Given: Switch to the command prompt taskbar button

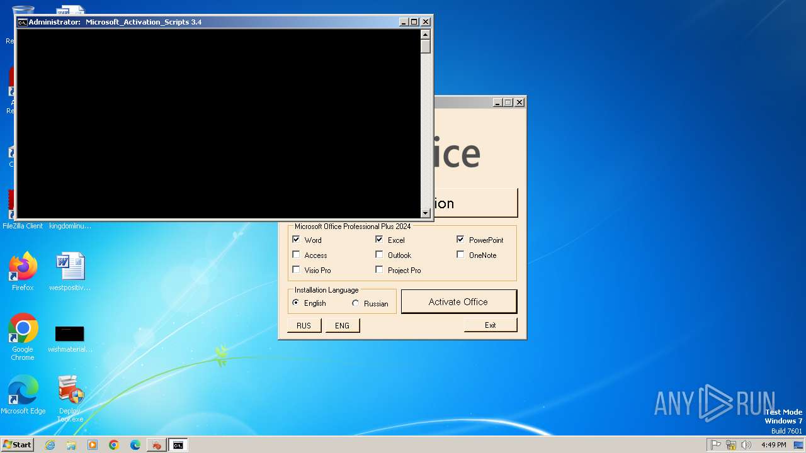Looking at the screenshot, I should click(x=178, y=445).
